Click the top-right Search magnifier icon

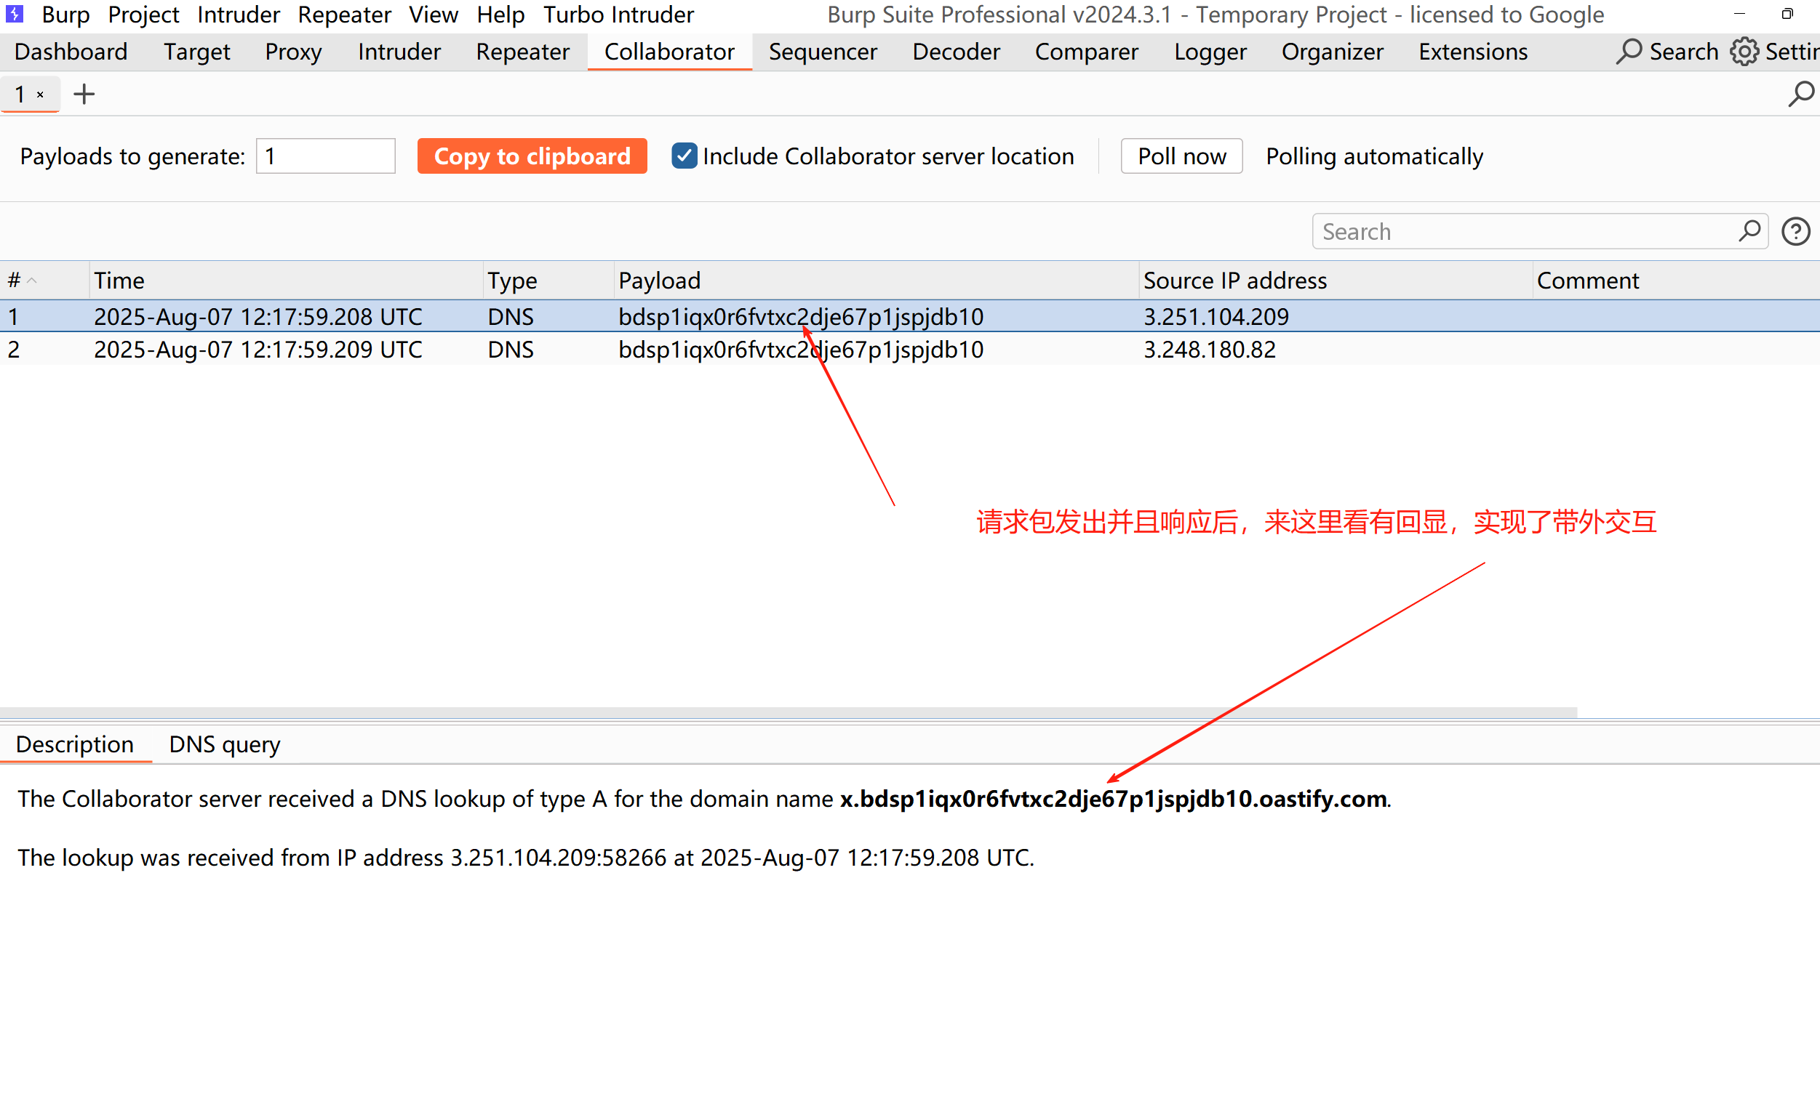pyautogui.click(x=1628, y=52)
